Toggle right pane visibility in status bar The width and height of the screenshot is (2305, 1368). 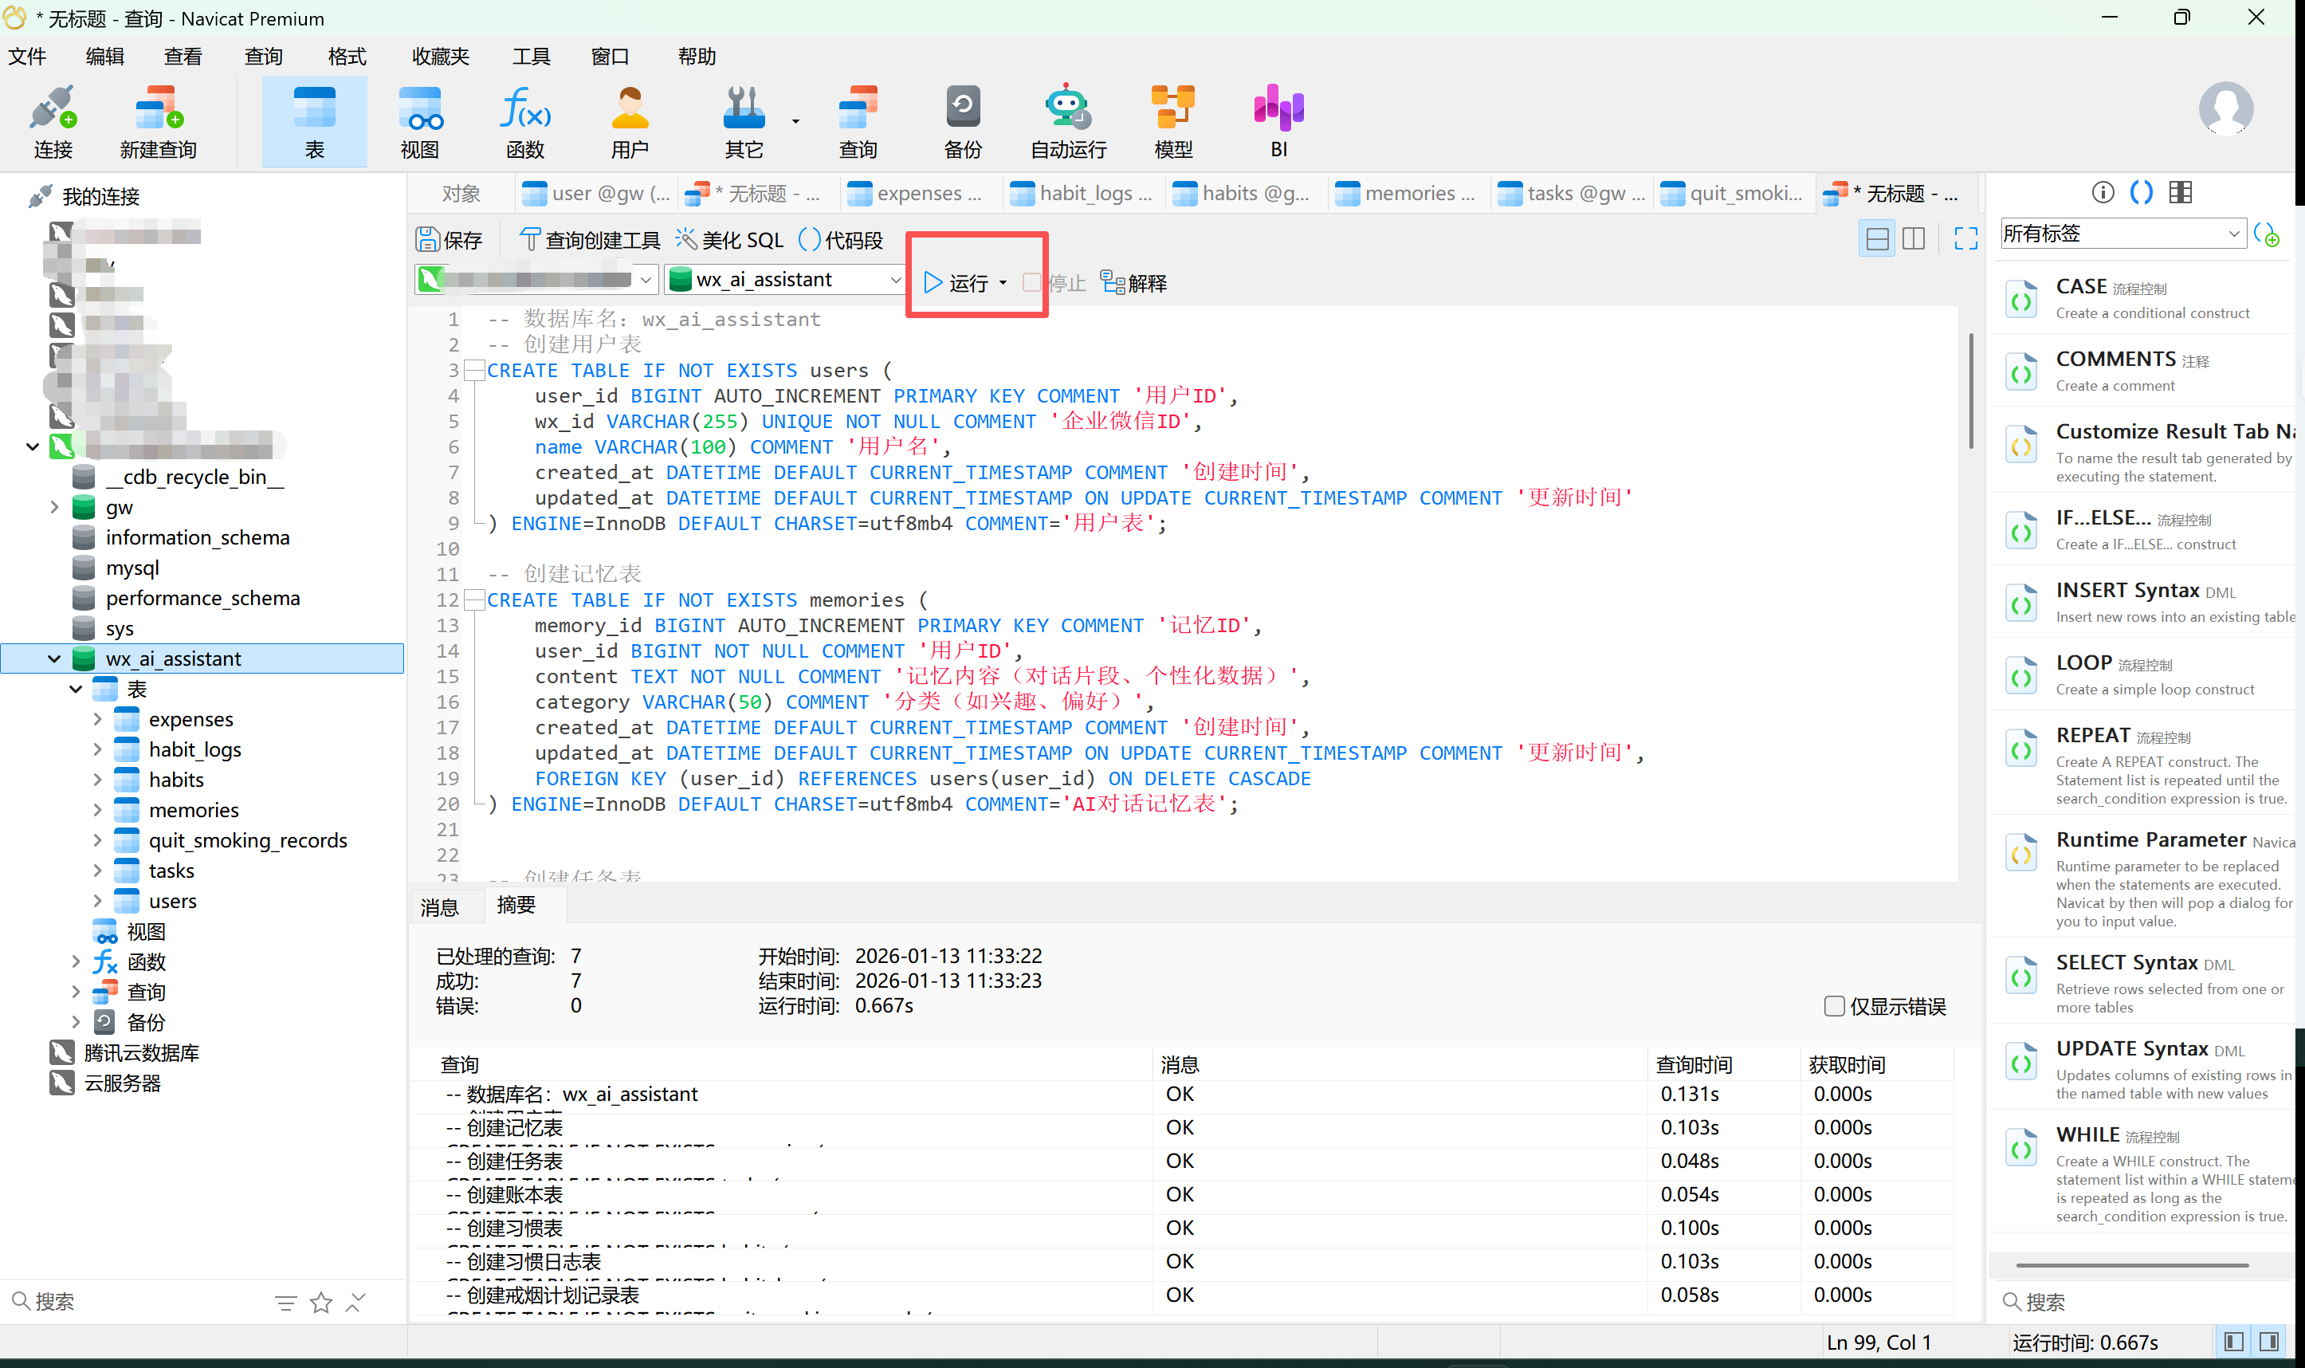[x=2269, y=1341]
